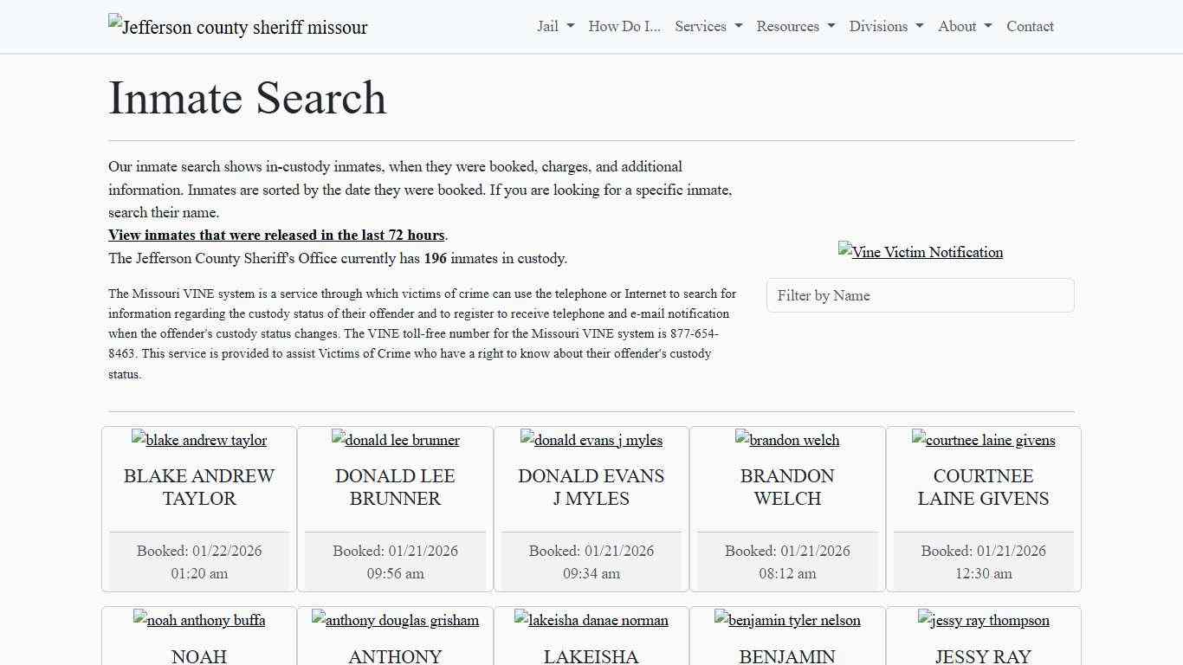Click the Filter by Name search box
Image resolution: width=1183 pixels, height=665 pixels.
click(x=920, y=295)
